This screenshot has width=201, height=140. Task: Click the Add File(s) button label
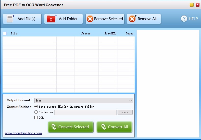pos(26,19)
